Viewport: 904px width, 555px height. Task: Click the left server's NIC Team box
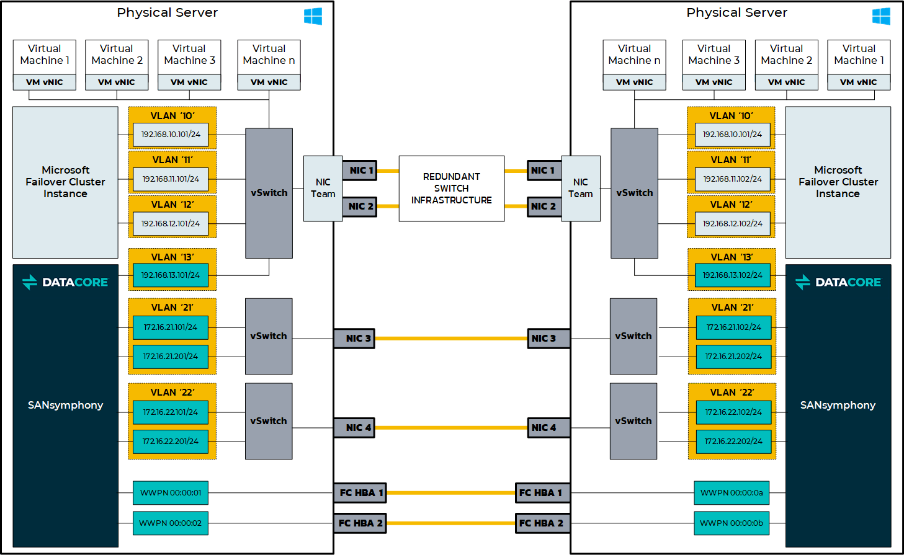coord(323,189)
